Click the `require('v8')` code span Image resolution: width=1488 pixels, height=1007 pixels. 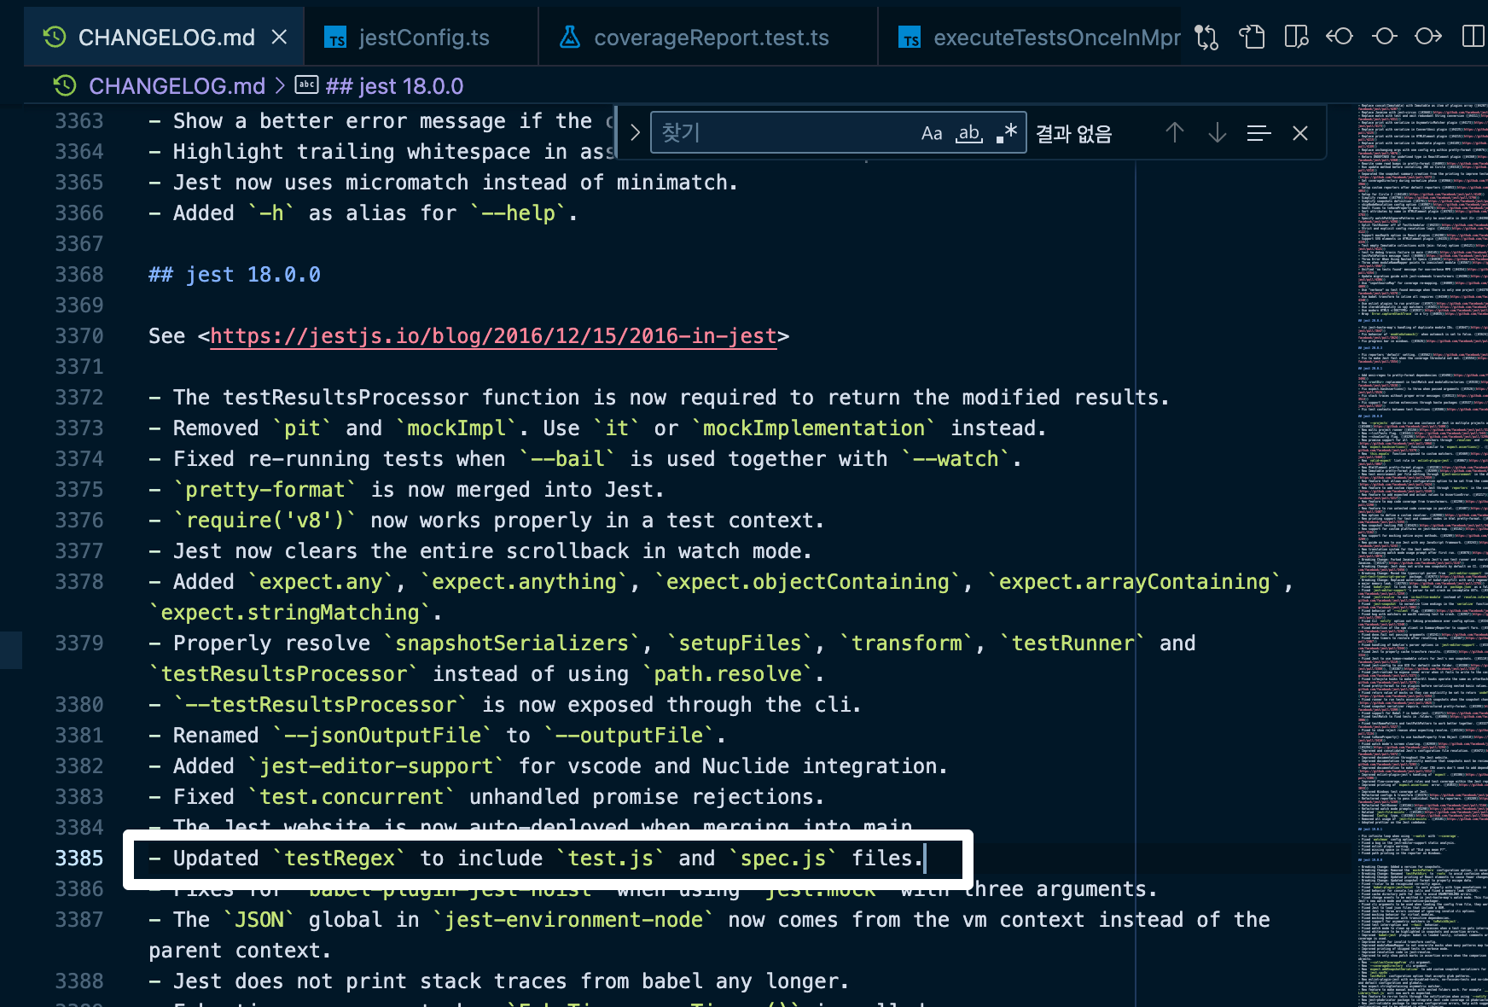(265, 521)
